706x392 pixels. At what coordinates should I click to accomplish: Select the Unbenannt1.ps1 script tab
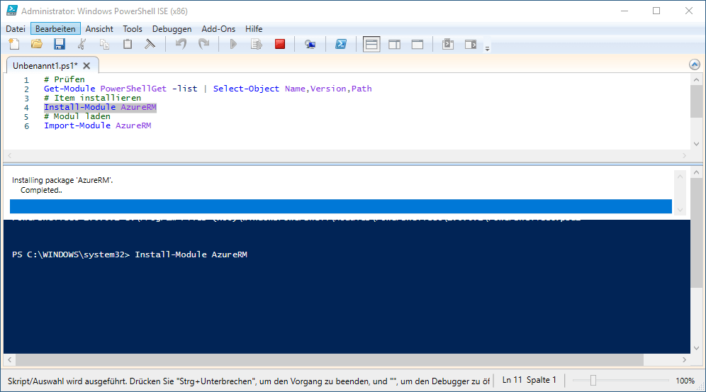[x=45, y=65]
